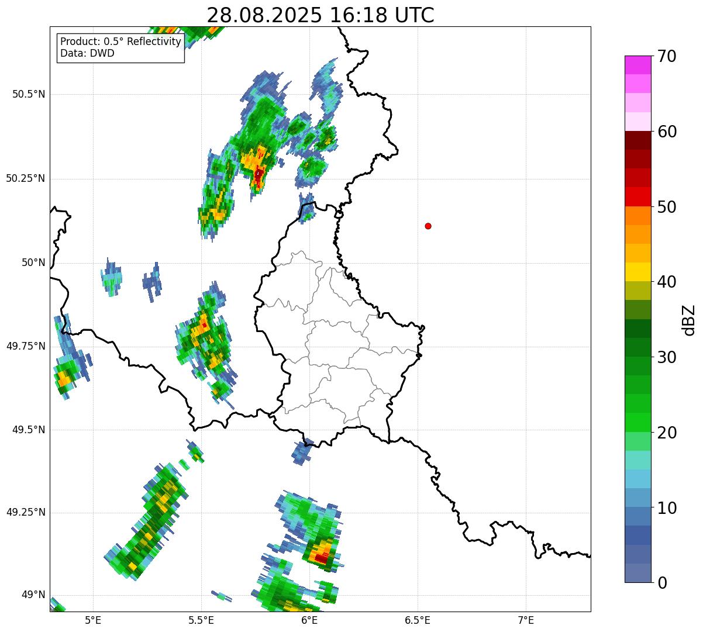Click the 49.75°N latitude label
This screenshot has width=703, height=632.
(x=25, y=346)
